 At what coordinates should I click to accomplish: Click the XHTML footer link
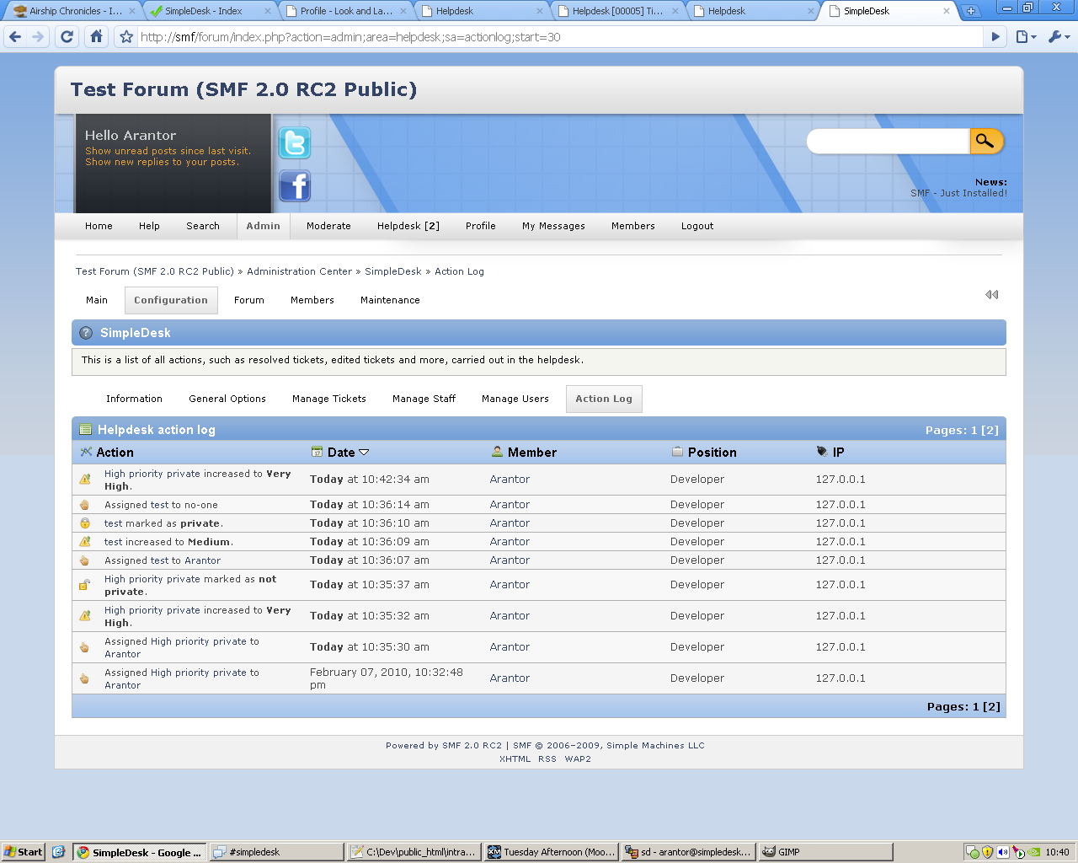tap(515, 758)
